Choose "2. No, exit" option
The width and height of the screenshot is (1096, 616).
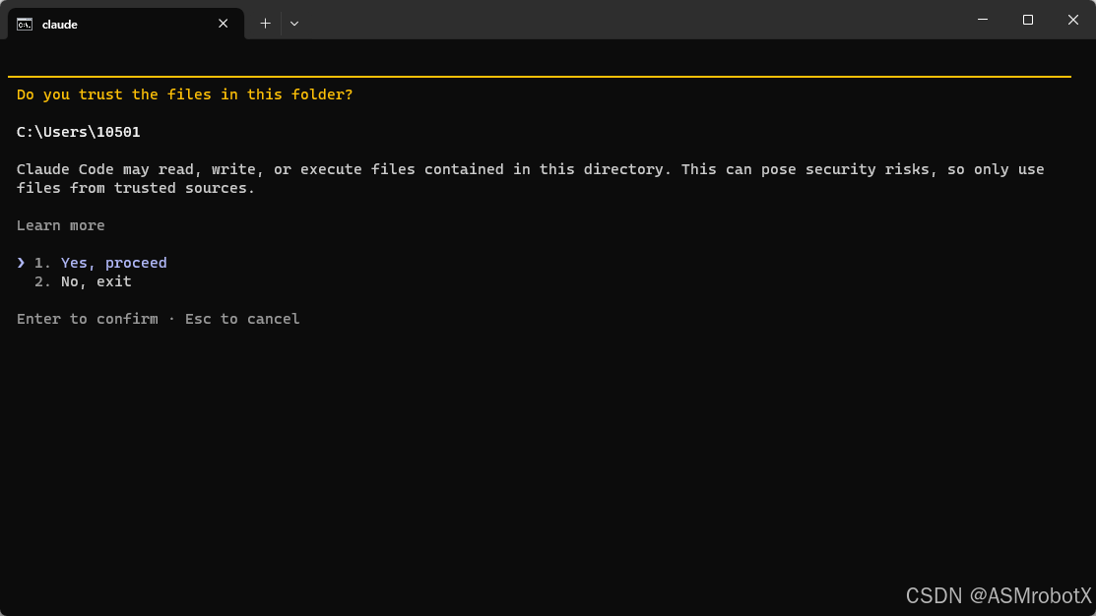[83, 281]
